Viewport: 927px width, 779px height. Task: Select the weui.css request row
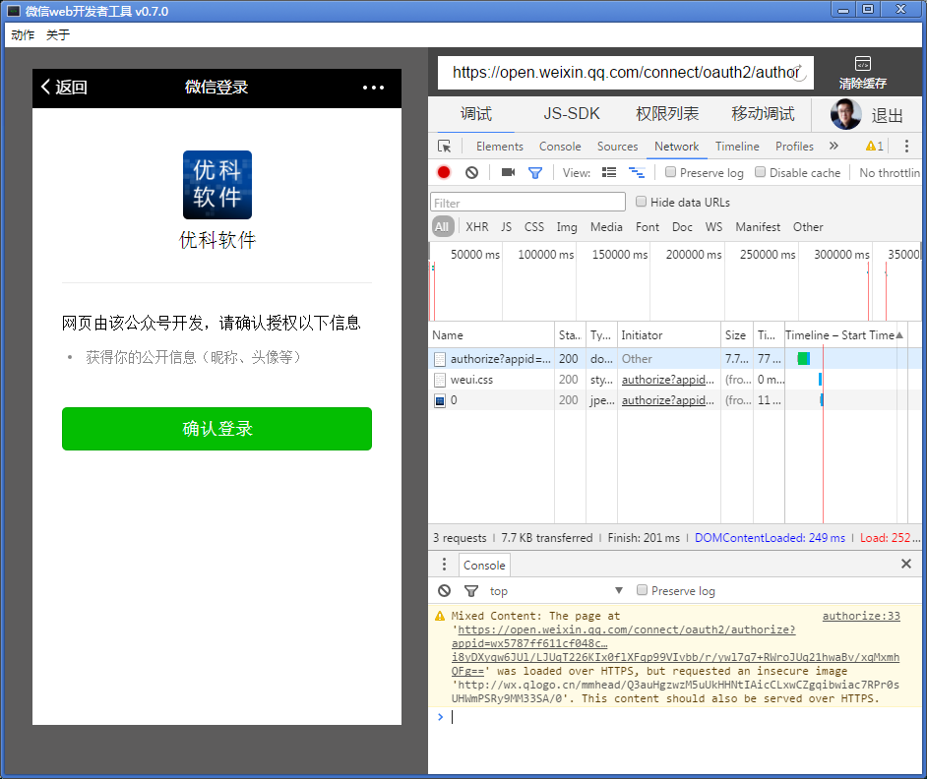pyautogui.click(x=674, y=380)
